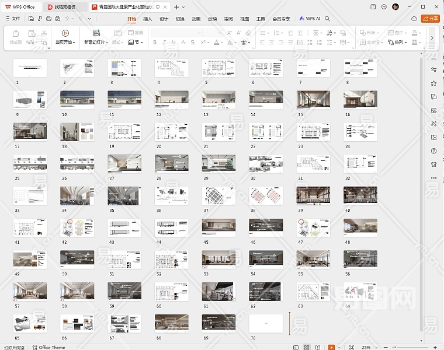Click the orange 分享 share button

(x=430, y=19)
